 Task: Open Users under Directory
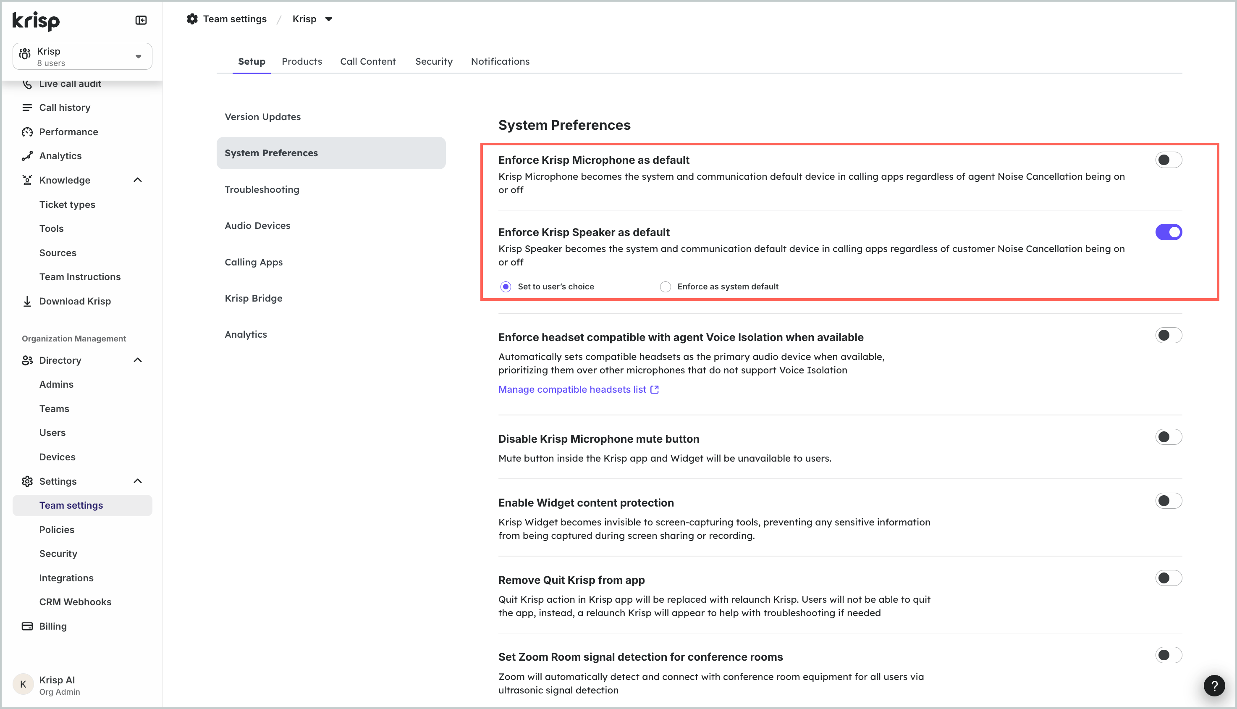point(52,432)
